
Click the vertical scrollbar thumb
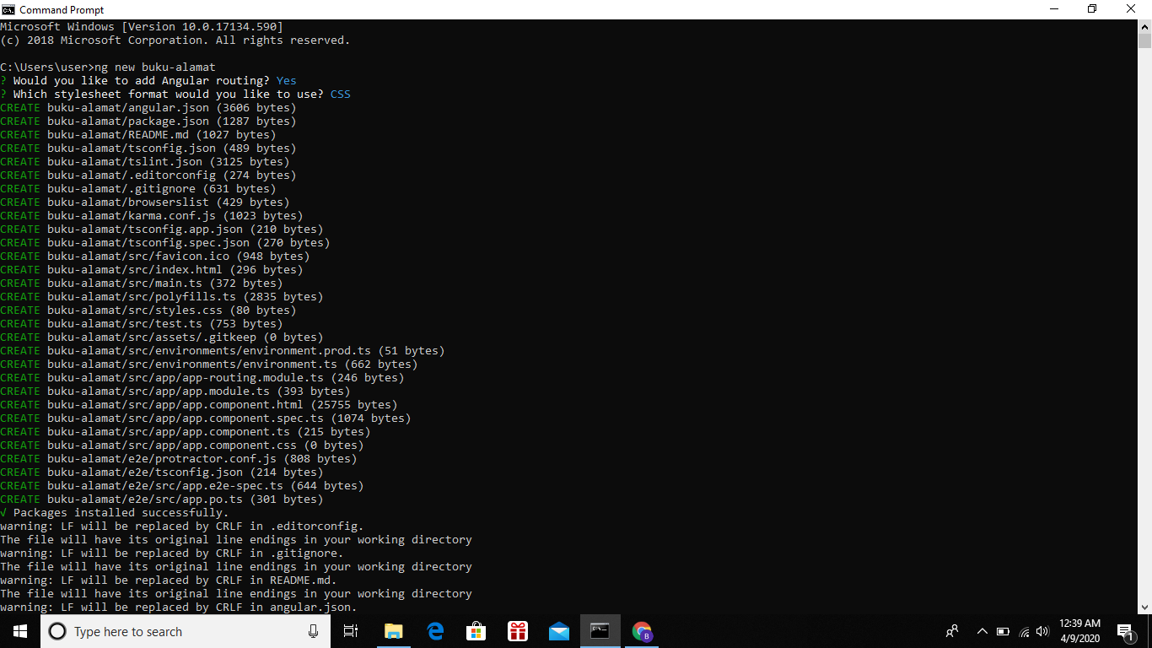[x=1144, y=41]
